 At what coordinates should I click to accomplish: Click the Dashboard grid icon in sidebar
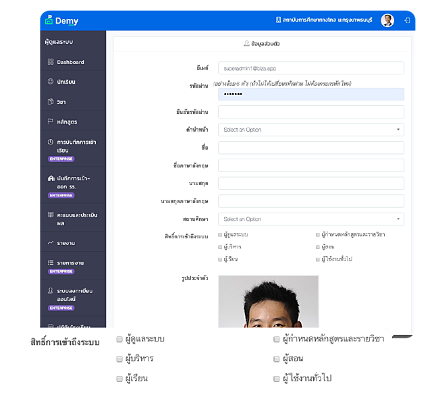pyautogui.click(x=51, y=62)
